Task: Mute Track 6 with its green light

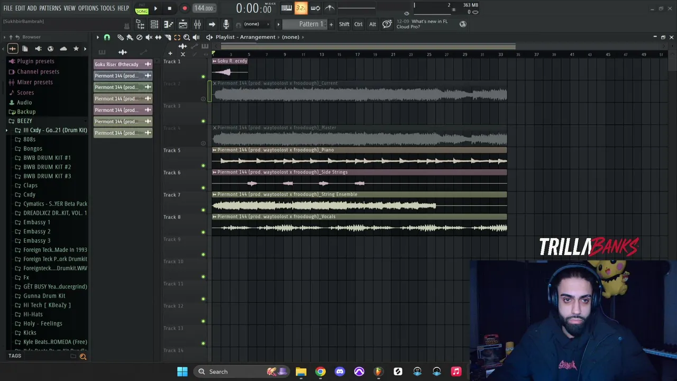Action: click(x=203, y=188)
